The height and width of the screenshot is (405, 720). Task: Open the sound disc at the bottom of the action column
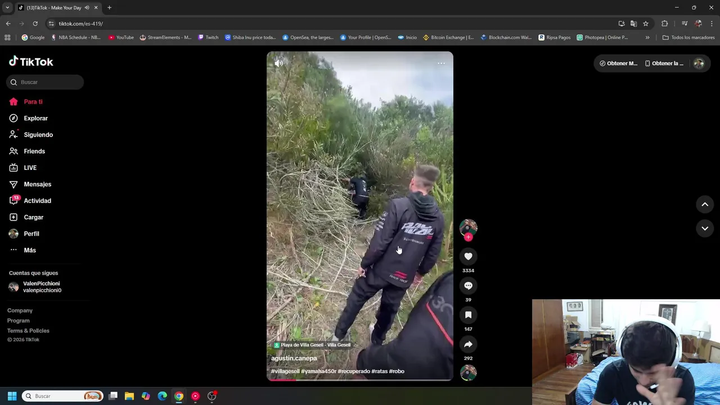(468, 372)
